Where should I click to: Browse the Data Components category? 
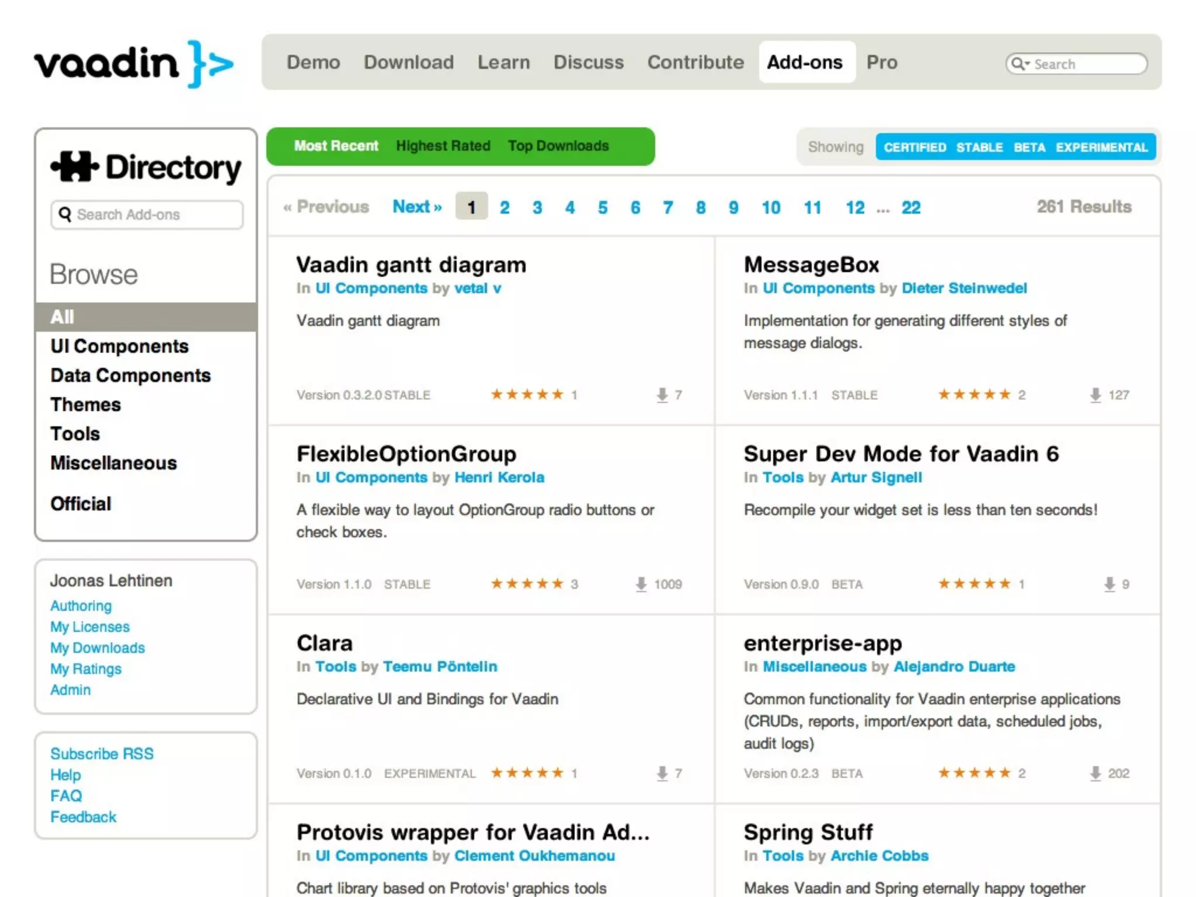tap(130, 376)
